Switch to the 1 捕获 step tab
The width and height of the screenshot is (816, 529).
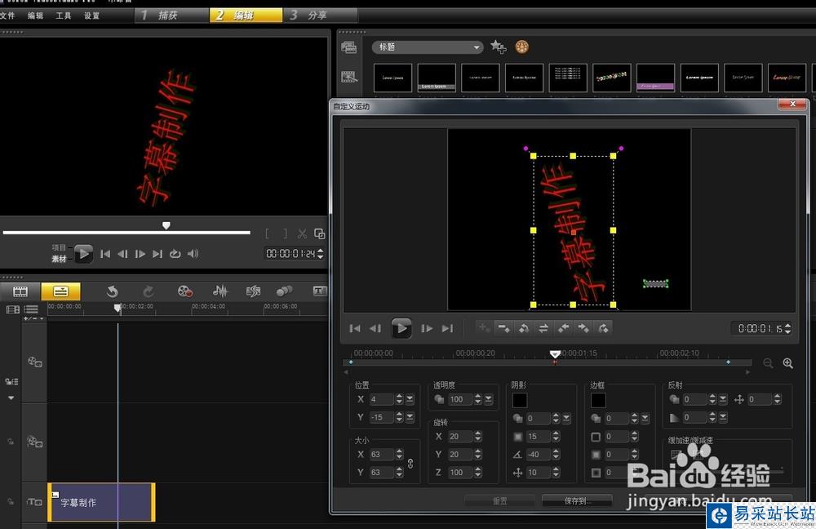pyautogui.click(x=171, y=16)
